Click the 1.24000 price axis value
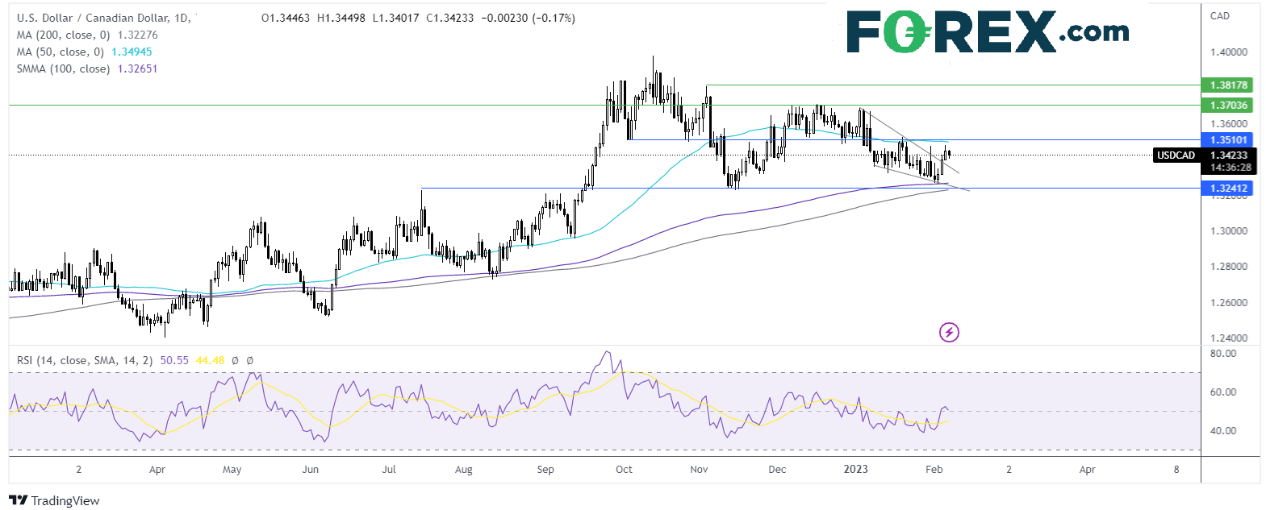1266x510 pixels. pyautogui.click(x=1228, y=338)
